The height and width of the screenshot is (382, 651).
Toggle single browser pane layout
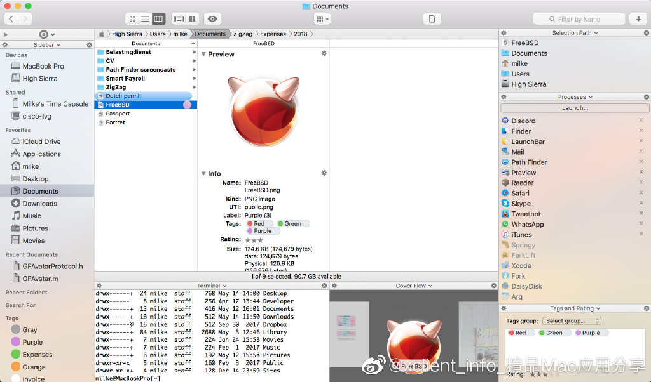click(179, 18)
